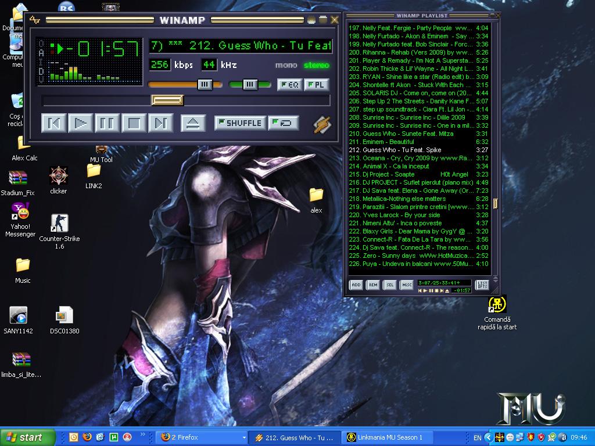
Task: Select track 211 Eminem - Beautiful
Action: 418,142
